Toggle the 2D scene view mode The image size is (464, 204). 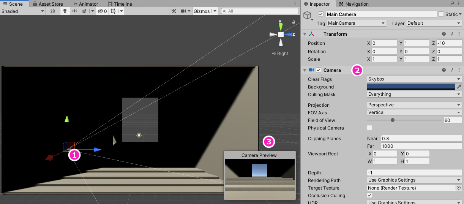coord(53,11)
